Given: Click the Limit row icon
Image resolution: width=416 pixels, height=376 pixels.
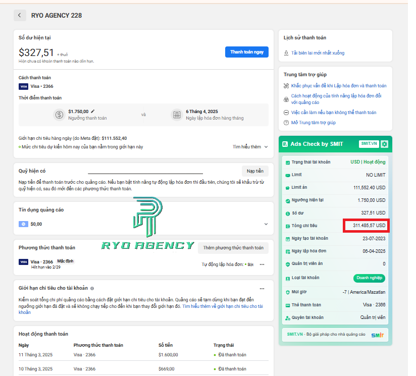Looking at the screenshot, I should click(288, 175).
